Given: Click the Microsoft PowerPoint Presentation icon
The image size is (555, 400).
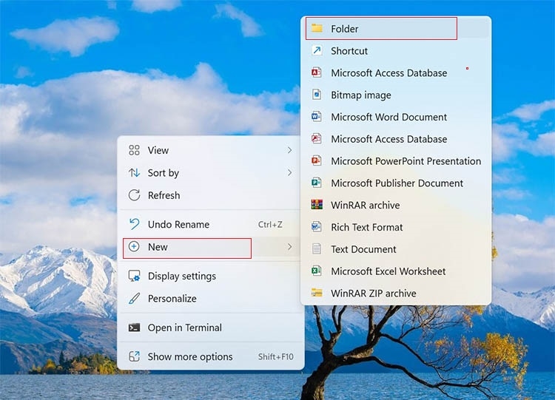Looking at the screenshot, I should pos(317,161).
